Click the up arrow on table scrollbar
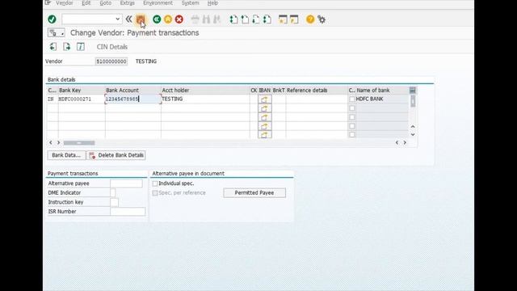Screen dimensions: 517x291 413,127
